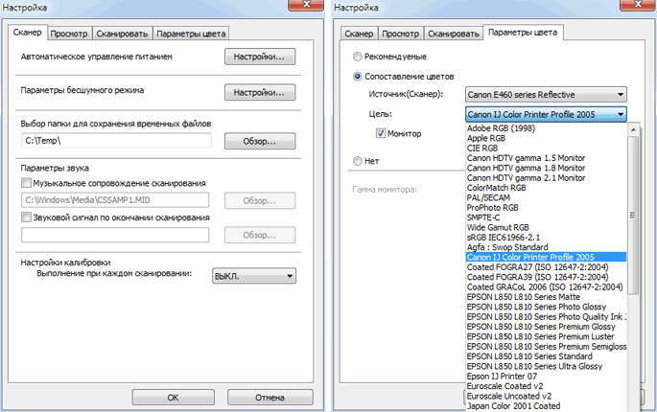
Task: Choose Euroscale Coated v2 profile
Action: click(x=547, y=386)
